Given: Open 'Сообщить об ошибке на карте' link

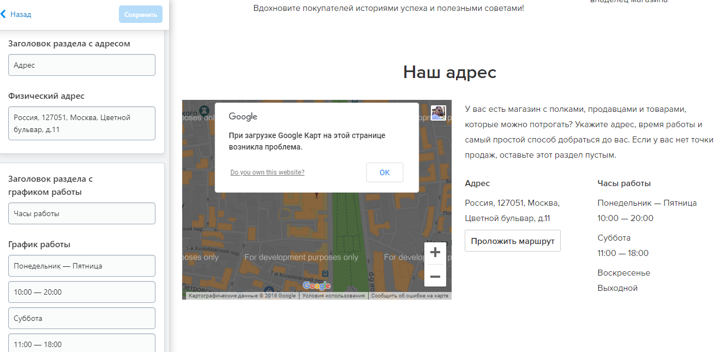Looking at the screenshot, I should point(410,296).
